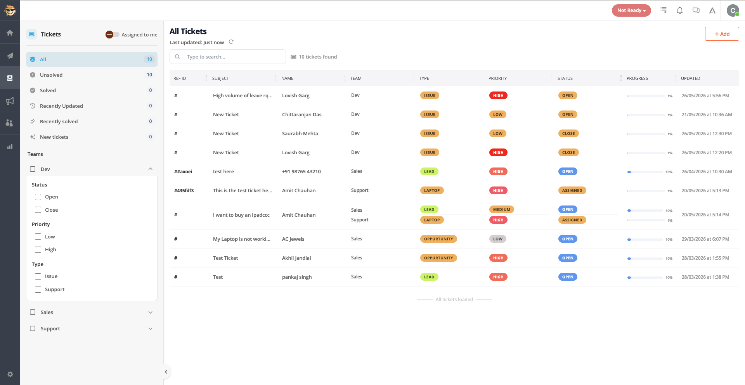The width and height of the screenshot is (745, 385).
Task: Open the My Laptop is not working ticket
Action: click(242, 239)
